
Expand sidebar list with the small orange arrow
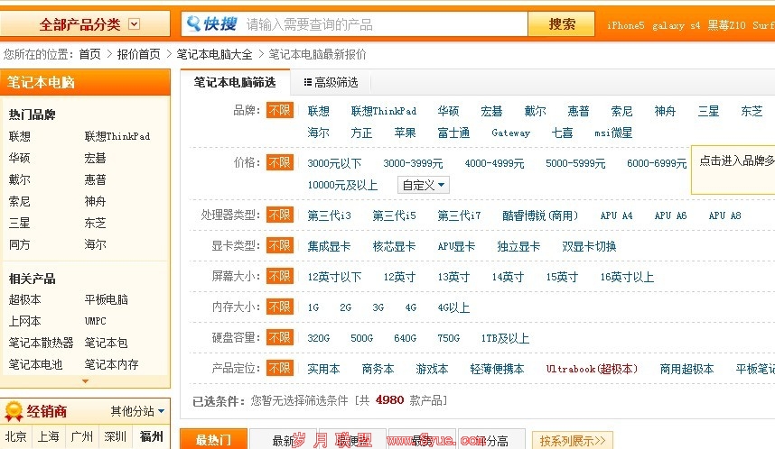click(x=85, y=381)
